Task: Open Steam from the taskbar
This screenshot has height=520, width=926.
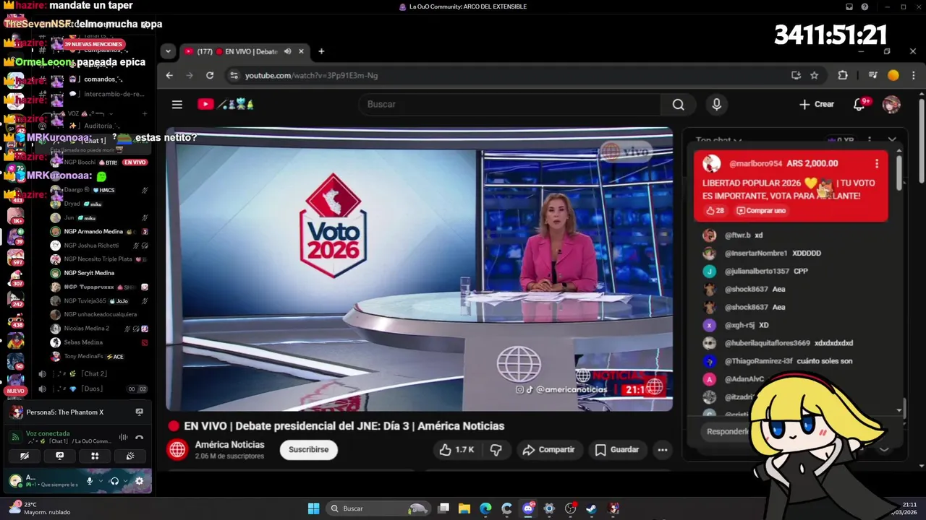Action: point(591,508)
